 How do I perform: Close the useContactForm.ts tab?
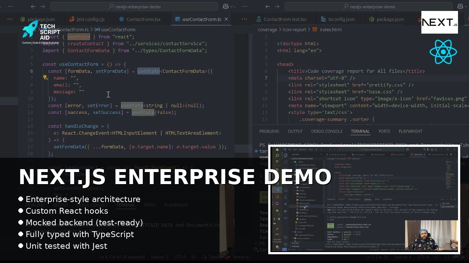coord(226,19)
